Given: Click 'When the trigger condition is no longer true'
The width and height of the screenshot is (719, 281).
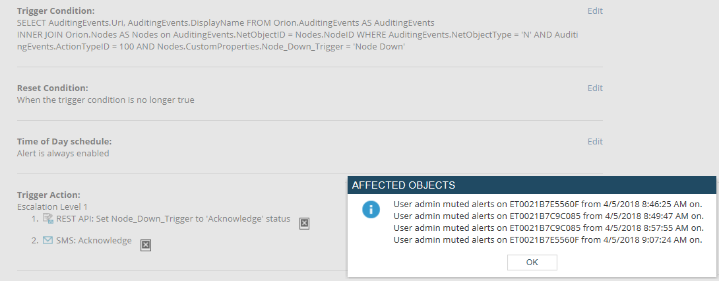Looking at the screenshot, I should 106,100.
